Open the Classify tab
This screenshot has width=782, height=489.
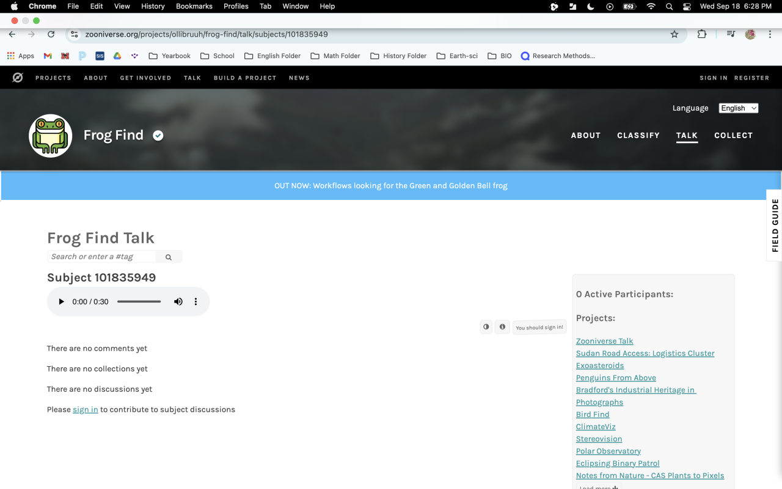638,135
